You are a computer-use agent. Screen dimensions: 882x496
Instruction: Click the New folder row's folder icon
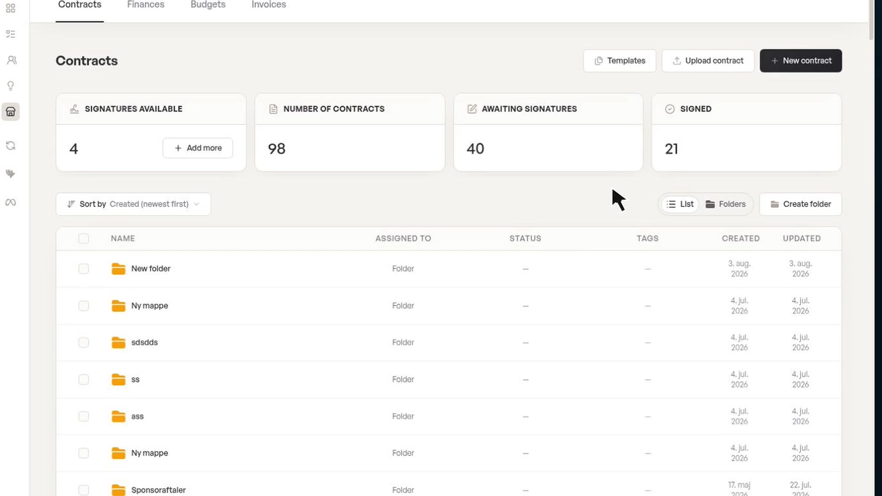119,269
